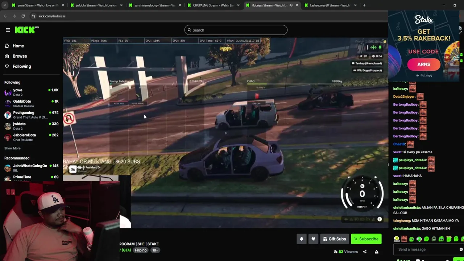The width and height of the screenshot is (464, 261).
Task: Switch to sunshinemelodyyy Stream browser tab
Action: click(x=155, y=5)
